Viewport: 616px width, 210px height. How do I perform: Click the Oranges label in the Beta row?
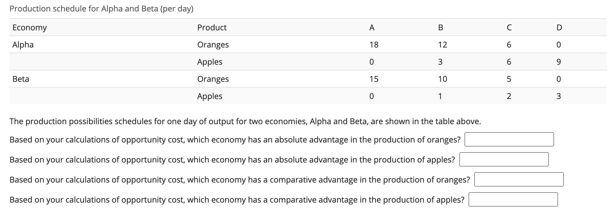click(x=213, y=79)
